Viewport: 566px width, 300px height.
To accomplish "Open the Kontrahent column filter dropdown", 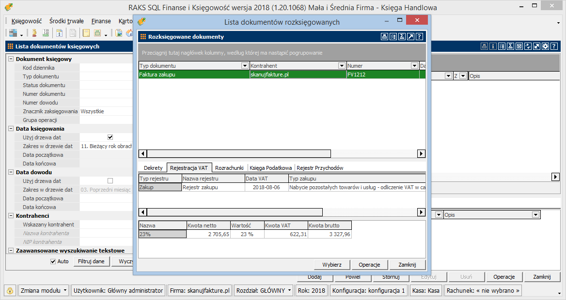I will (x=341, y=66).
